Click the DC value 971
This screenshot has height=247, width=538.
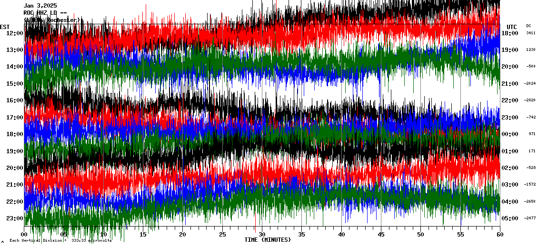532,134
